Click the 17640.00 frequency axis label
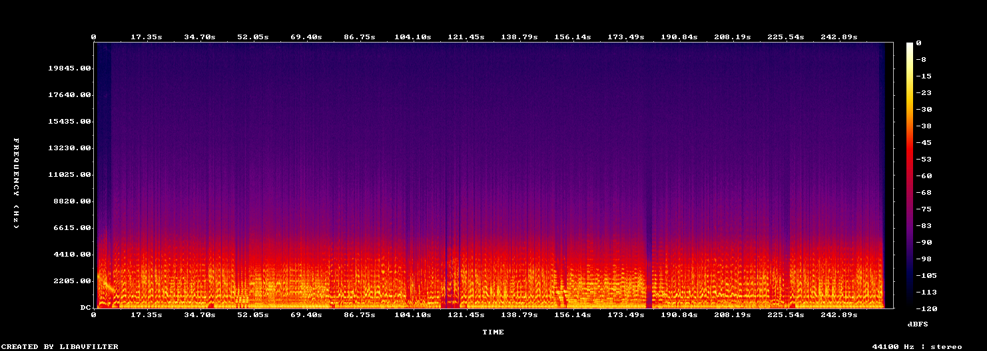This screenshot has height=351, width=987. coord(69,95)
